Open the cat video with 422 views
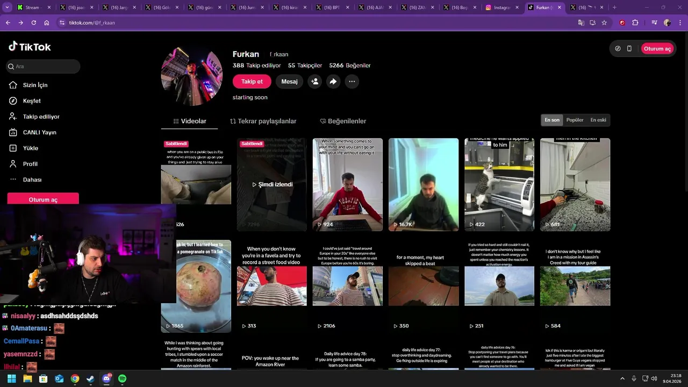This screenshot has height=387, width=688. (x=499, y=184)
